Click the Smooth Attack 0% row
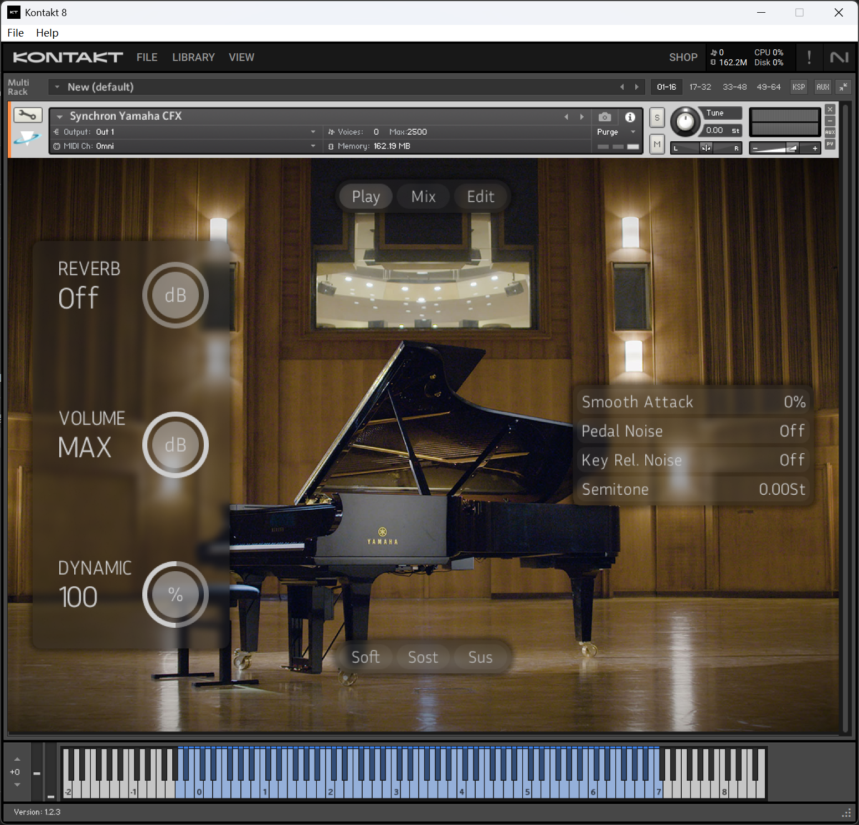The width and height of the screenshot is (859, 825). coord(693,402)
